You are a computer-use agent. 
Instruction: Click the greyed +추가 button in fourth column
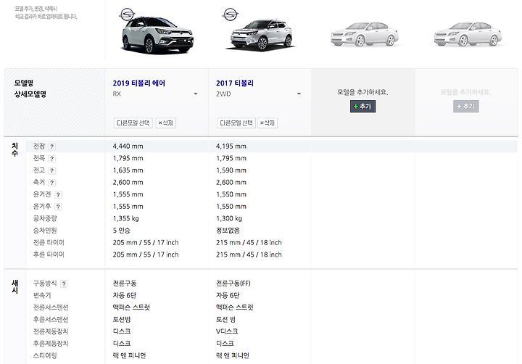coord(465,107)
